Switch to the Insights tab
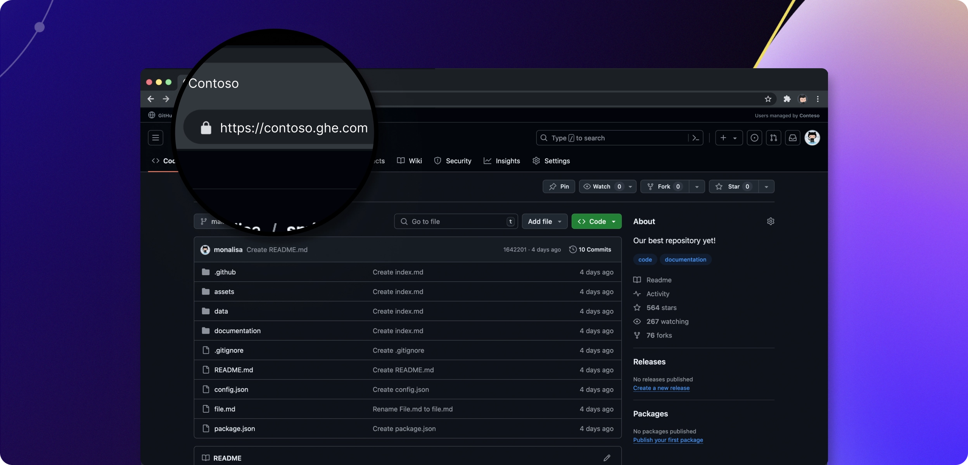The height and width of the screenshot is (465, 968). coord(502,161)
